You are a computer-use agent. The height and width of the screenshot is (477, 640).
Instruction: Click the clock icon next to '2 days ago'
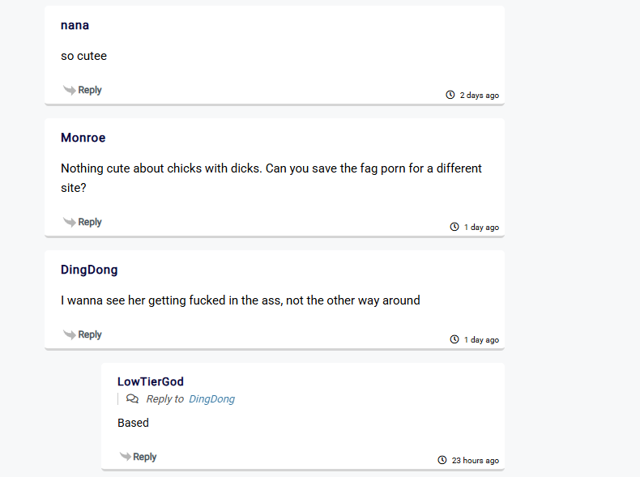pos(450,95)
